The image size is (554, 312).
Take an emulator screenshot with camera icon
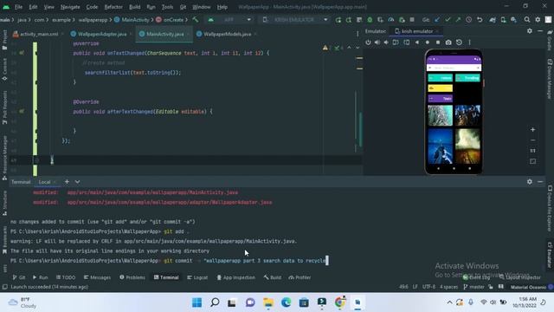448,42
